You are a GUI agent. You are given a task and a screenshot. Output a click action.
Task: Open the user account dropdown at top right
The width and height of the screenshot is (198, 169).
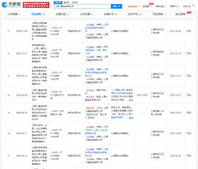pos(189,6)
